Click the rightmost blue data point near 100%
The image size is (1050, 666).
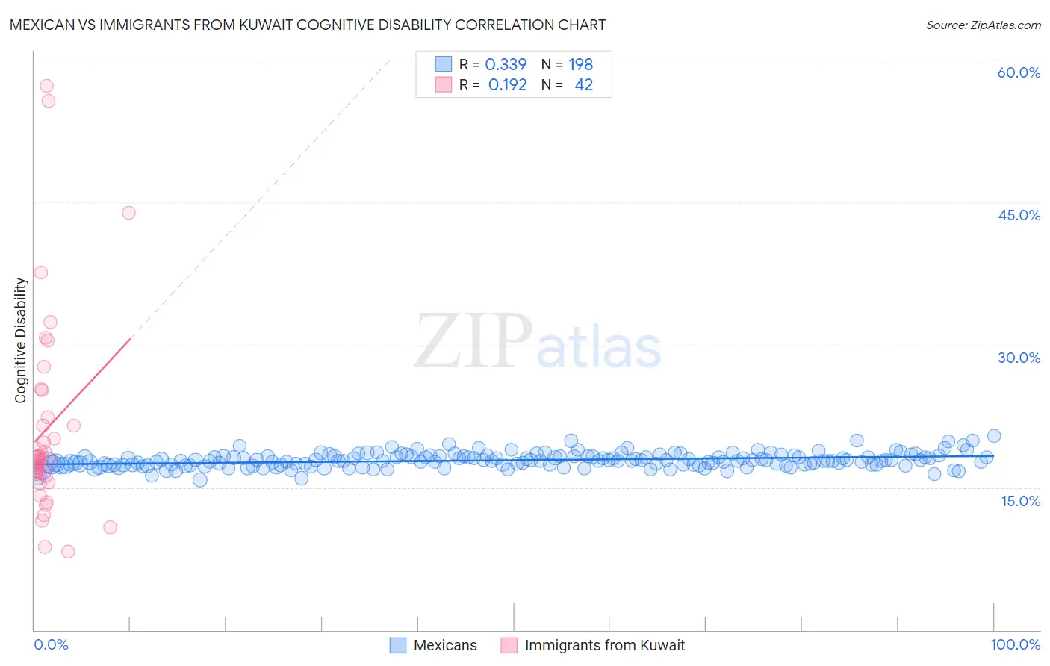(994, 436)
